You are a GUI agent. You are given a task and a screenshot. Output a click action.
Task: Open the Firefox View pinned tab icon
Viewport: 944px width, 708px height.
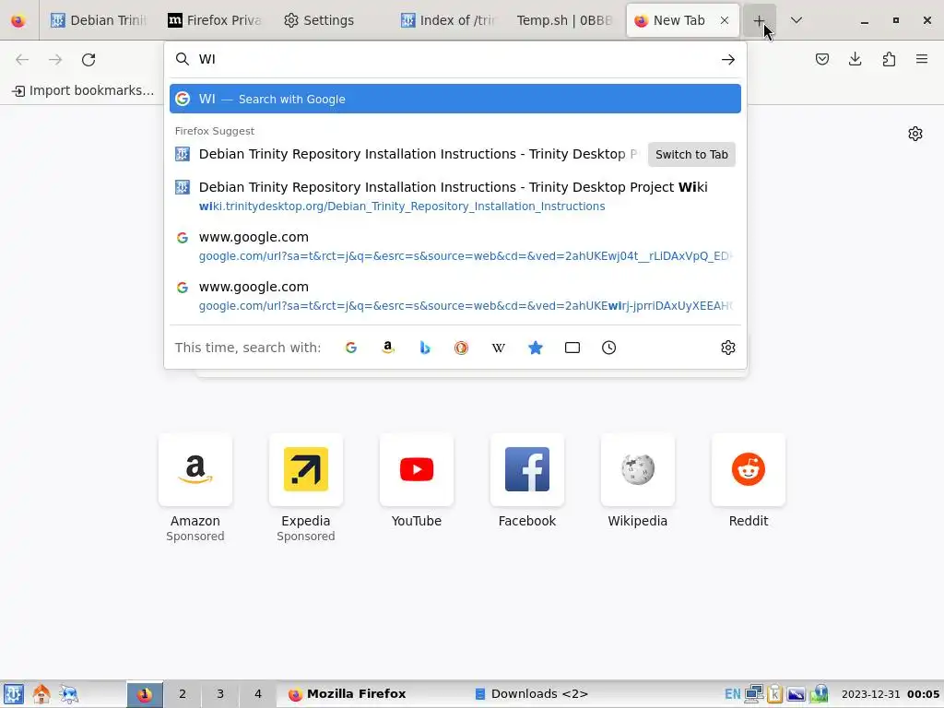[18, 20]
